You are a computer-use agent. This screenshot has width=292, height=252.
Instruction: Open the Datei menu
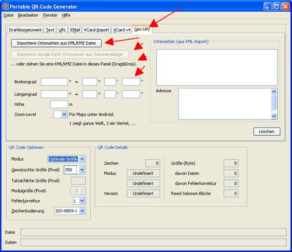pyautogui.click(x=8, y=15)
